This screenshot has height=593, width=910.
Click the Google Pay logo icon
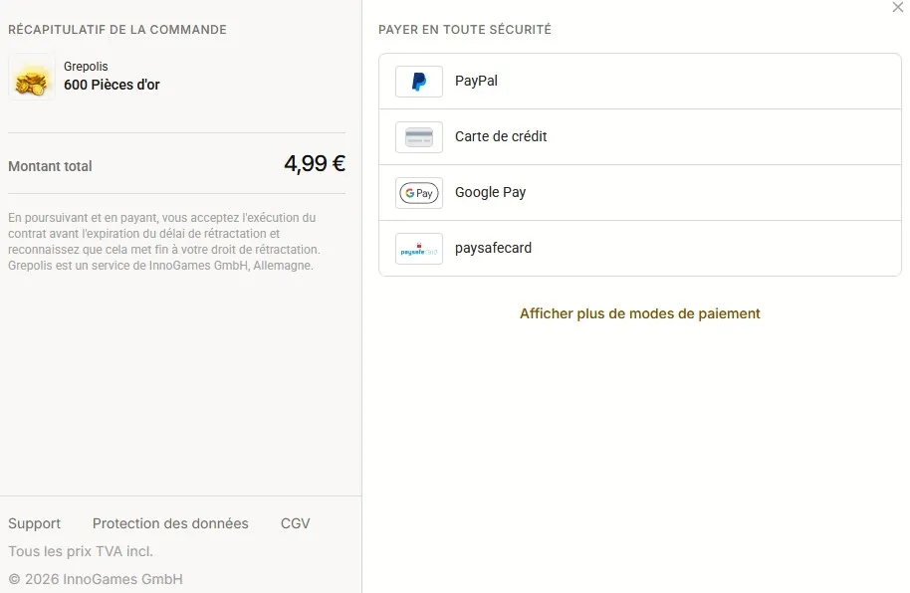click(419, 193)
